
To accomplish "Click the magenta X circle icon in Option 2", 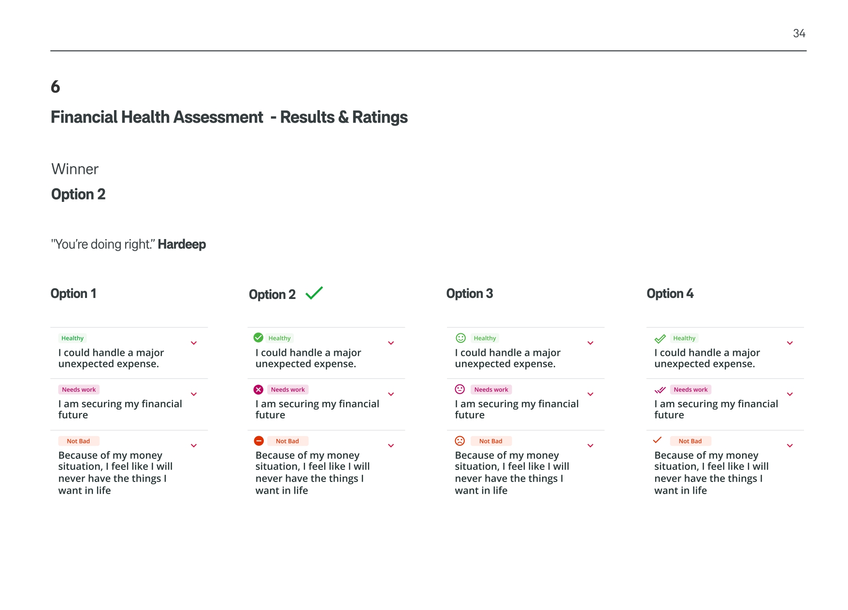I will [x=259, y=389].
